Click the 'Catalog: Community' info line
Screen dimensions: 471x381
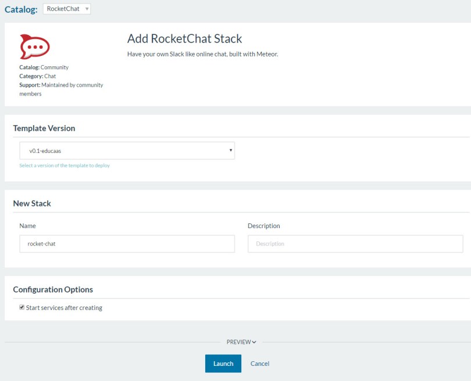coord(44,67)
